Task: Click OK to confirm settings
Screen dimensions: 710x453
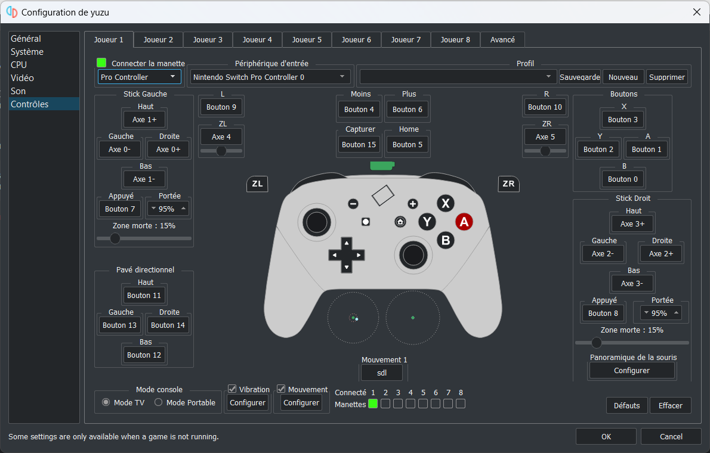Action: pyautogui.click(x=606, y=437)
